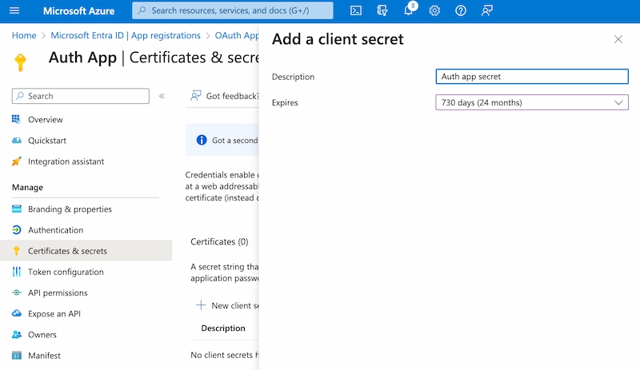The width and height of the screenshot is (640, 370).
Task: Close the Add a client secret panel
Action: coord(618,39)
